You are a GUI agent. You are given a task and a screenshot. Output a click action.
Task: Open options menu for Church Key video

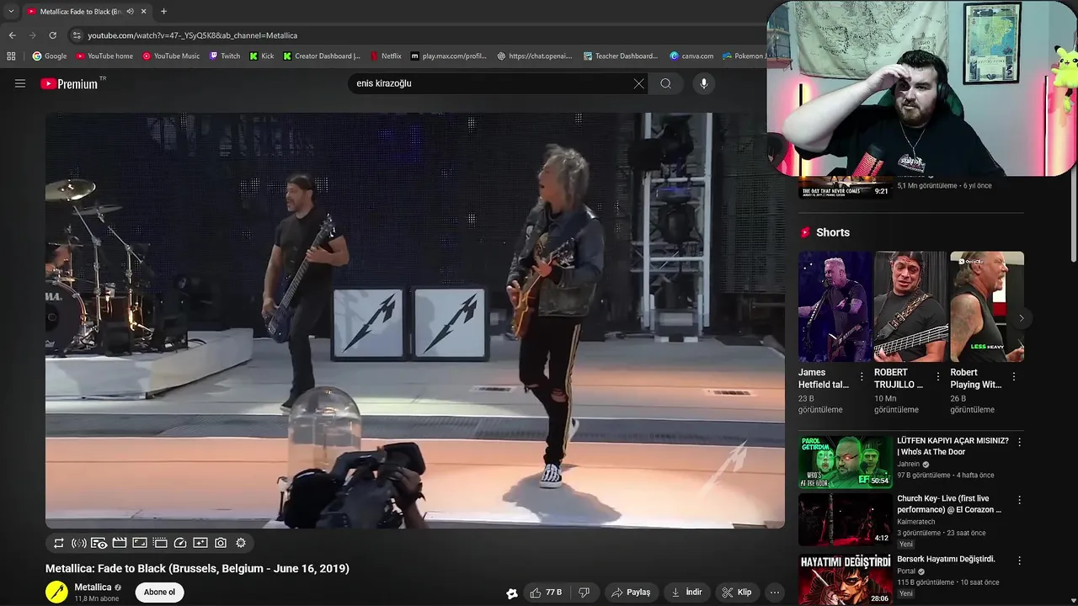pos(1019,500)
